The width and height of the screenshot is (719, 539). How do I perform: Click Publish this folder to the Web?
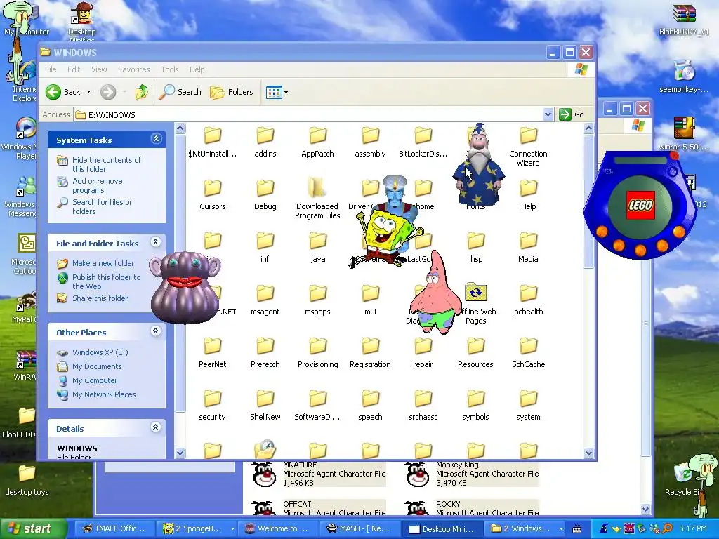107,281
